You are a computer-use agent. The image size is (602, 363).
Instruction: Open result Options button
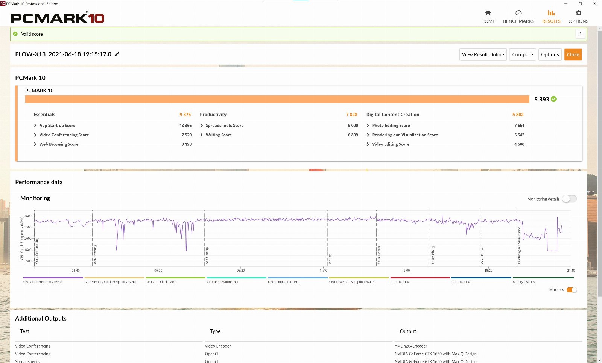point(550,54)
